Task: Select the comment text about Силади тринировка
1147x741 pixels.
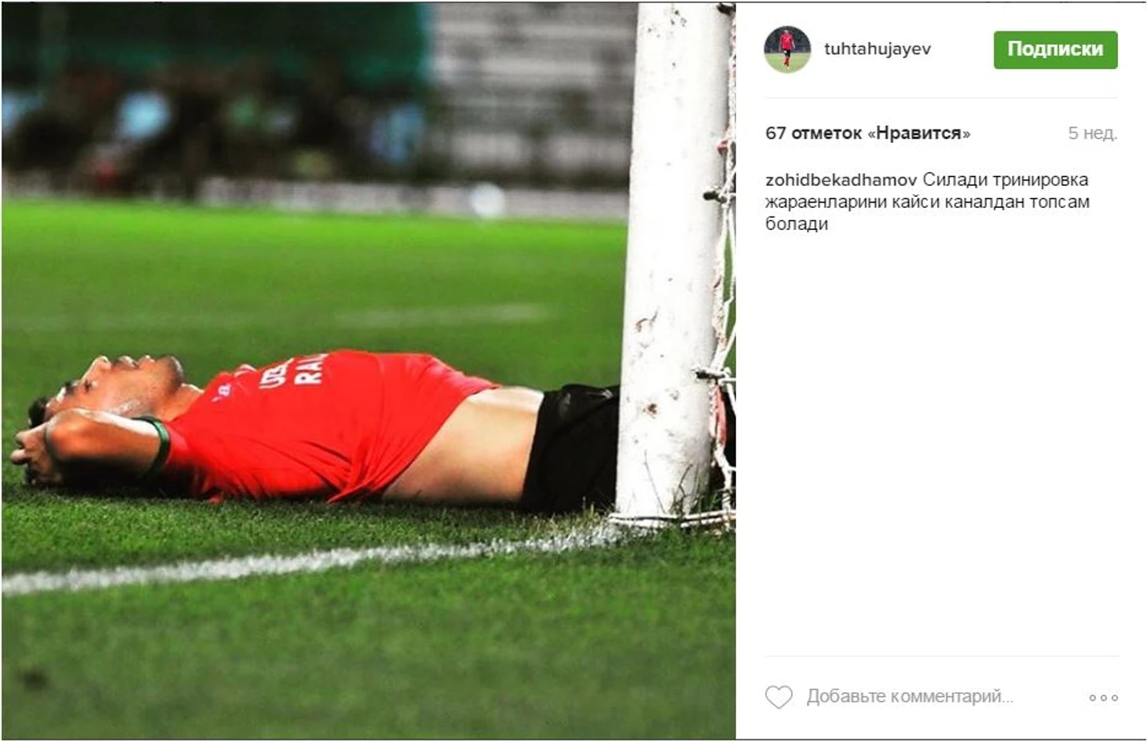Action: [927, 202]
